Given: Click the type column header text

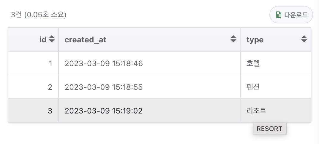Looking at the screenshot, I should [x=255, y=40].
